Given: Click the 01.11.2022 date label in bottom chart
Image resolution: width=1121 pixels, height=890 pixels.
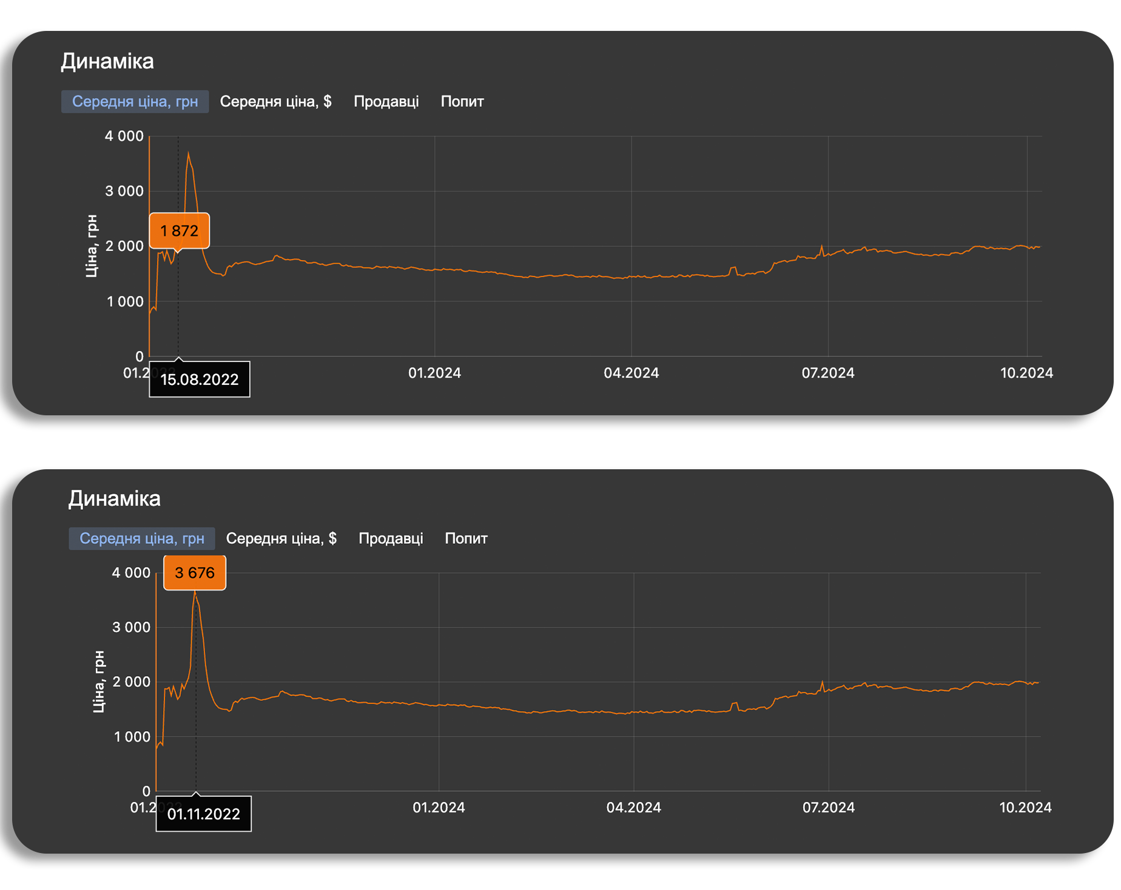Looking at the screenshot, I should pyautogui.click(x=204, y=814).
